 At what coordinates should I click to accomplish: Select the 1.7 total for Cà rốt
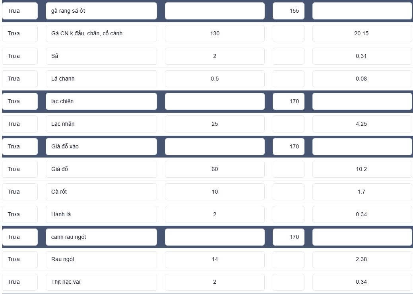362,192
